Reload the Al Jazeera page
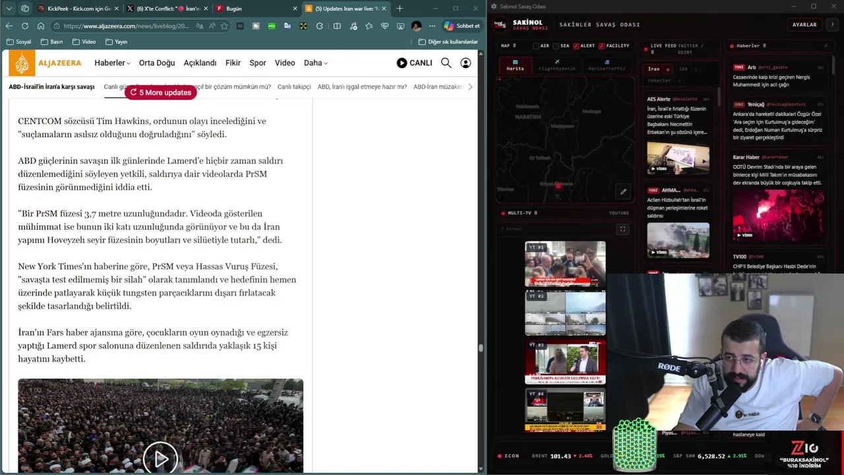The width and height of the screenshot is (844, 475). [x=25, y=26]
